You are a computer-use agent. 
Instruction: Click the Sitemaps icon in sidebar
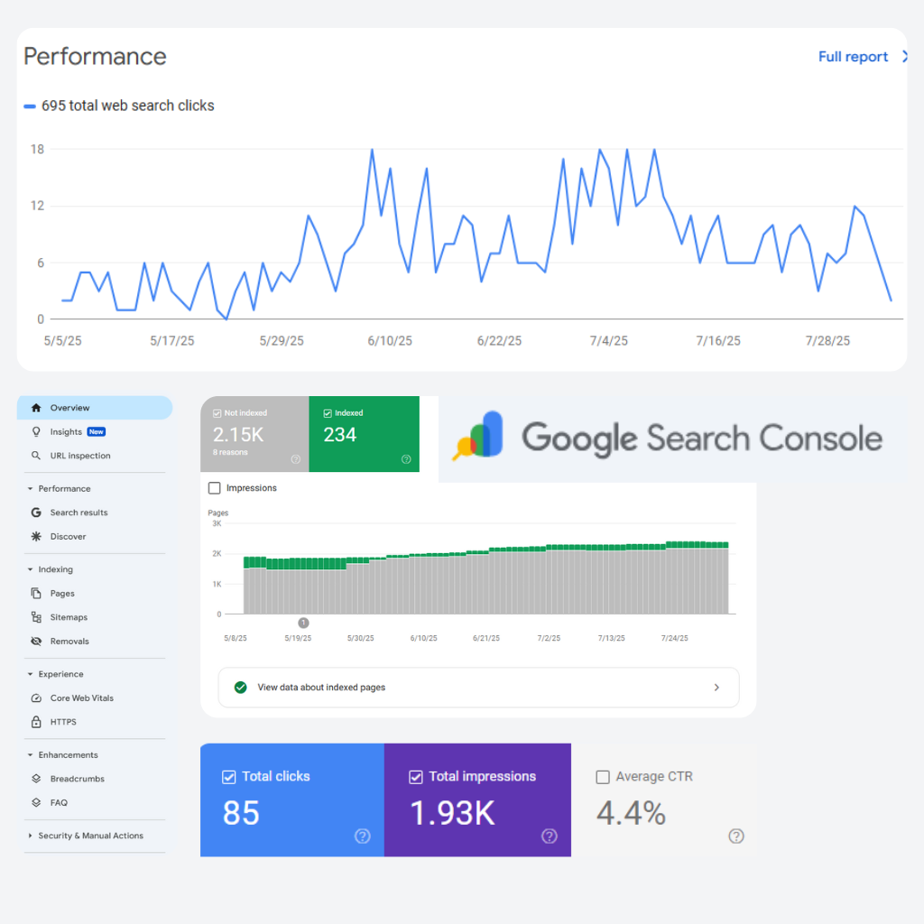[x=36, y=617]
